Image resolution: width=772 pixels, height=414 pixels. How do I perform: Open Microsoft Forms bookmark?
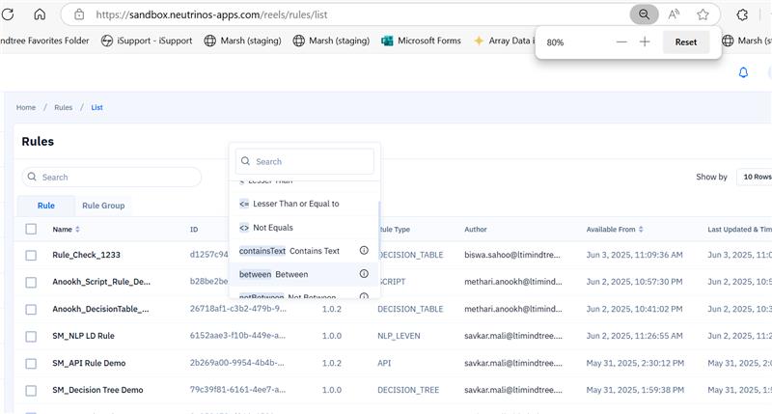coord(422,41)
